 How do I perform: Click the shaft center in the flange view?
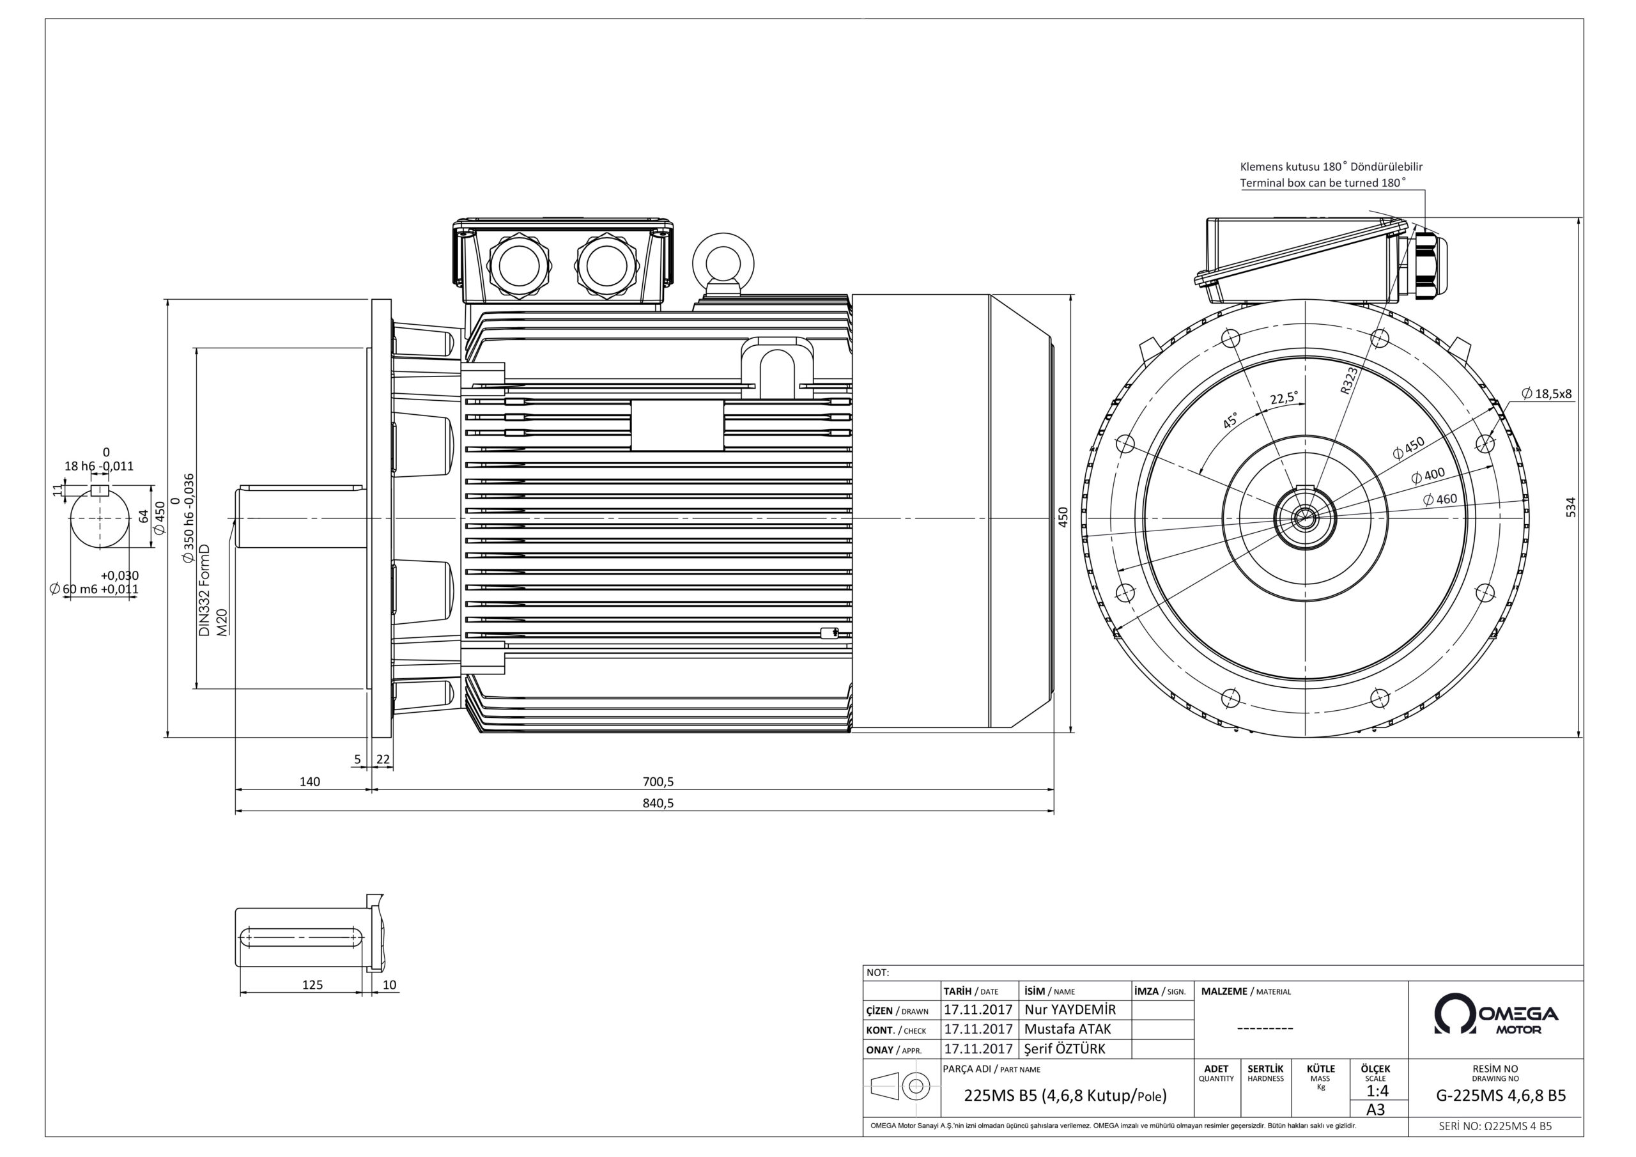click(x=1305, y=518)
